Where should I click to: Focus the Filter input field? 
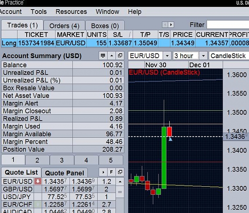pos(228,25)
